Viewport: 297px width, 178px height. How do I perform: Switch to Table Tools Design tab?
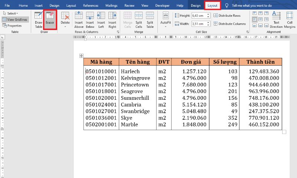pyautogui.click(x=196, y=6)
